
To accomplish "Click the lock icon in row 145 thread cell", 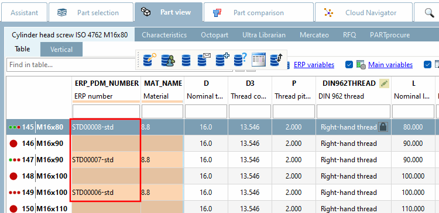I will (x=383, y=127).
